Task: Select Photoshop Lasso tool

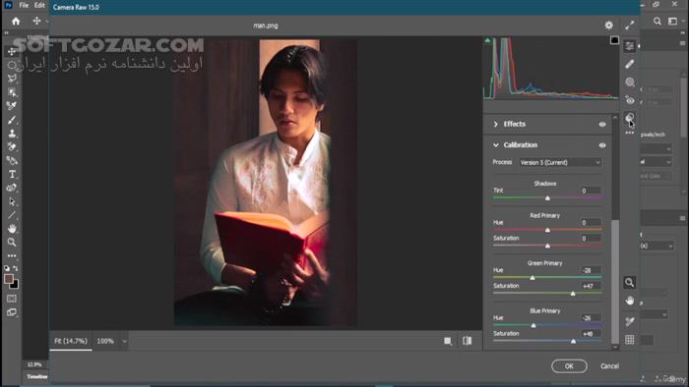Action: point(12,79)
